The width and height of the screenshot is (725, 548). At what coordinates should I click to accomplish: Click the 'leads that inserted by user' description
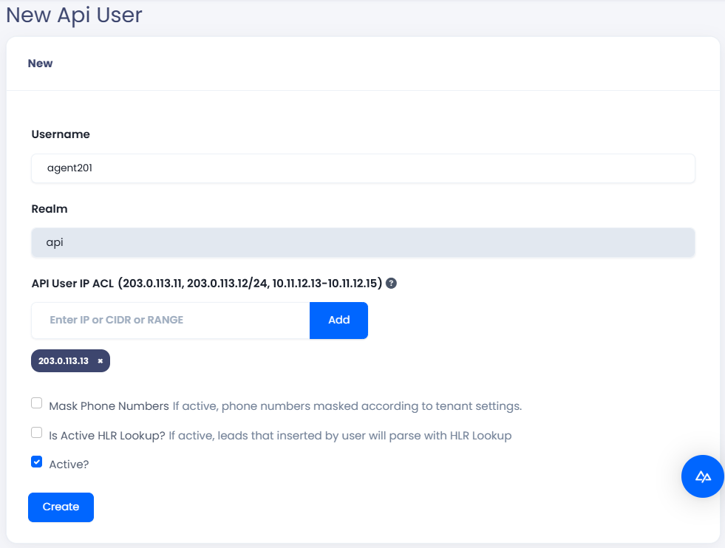pyautogui.click(x=340, y=436)
